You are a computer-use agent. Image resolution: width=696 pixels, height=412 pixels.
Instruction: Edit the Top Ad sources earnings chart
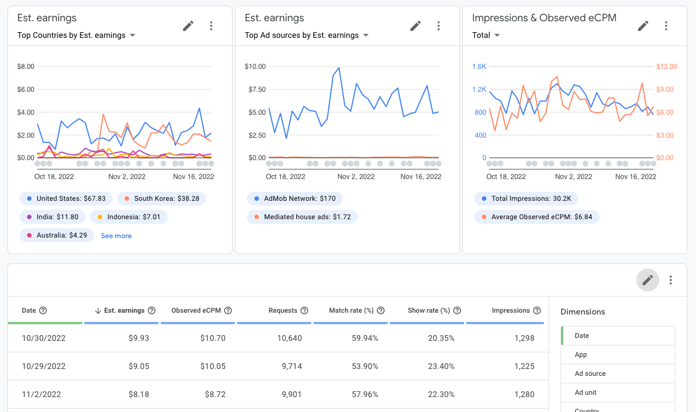coord(416,26)
